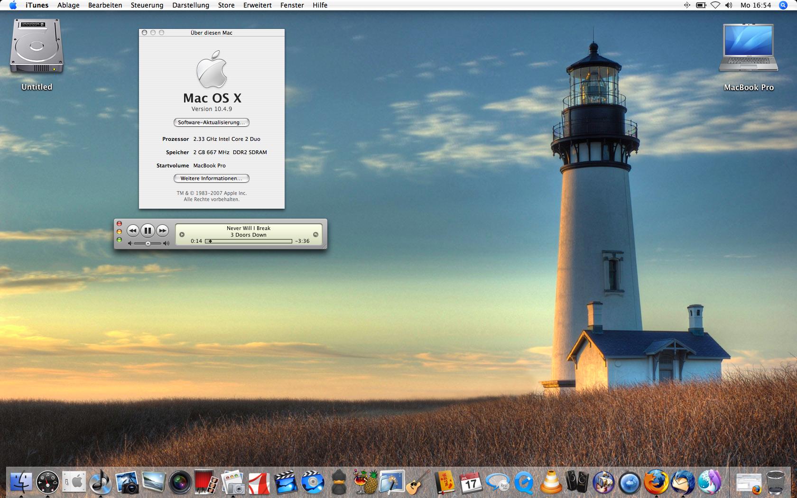Open the Steuerung menu

click(147, 5)
